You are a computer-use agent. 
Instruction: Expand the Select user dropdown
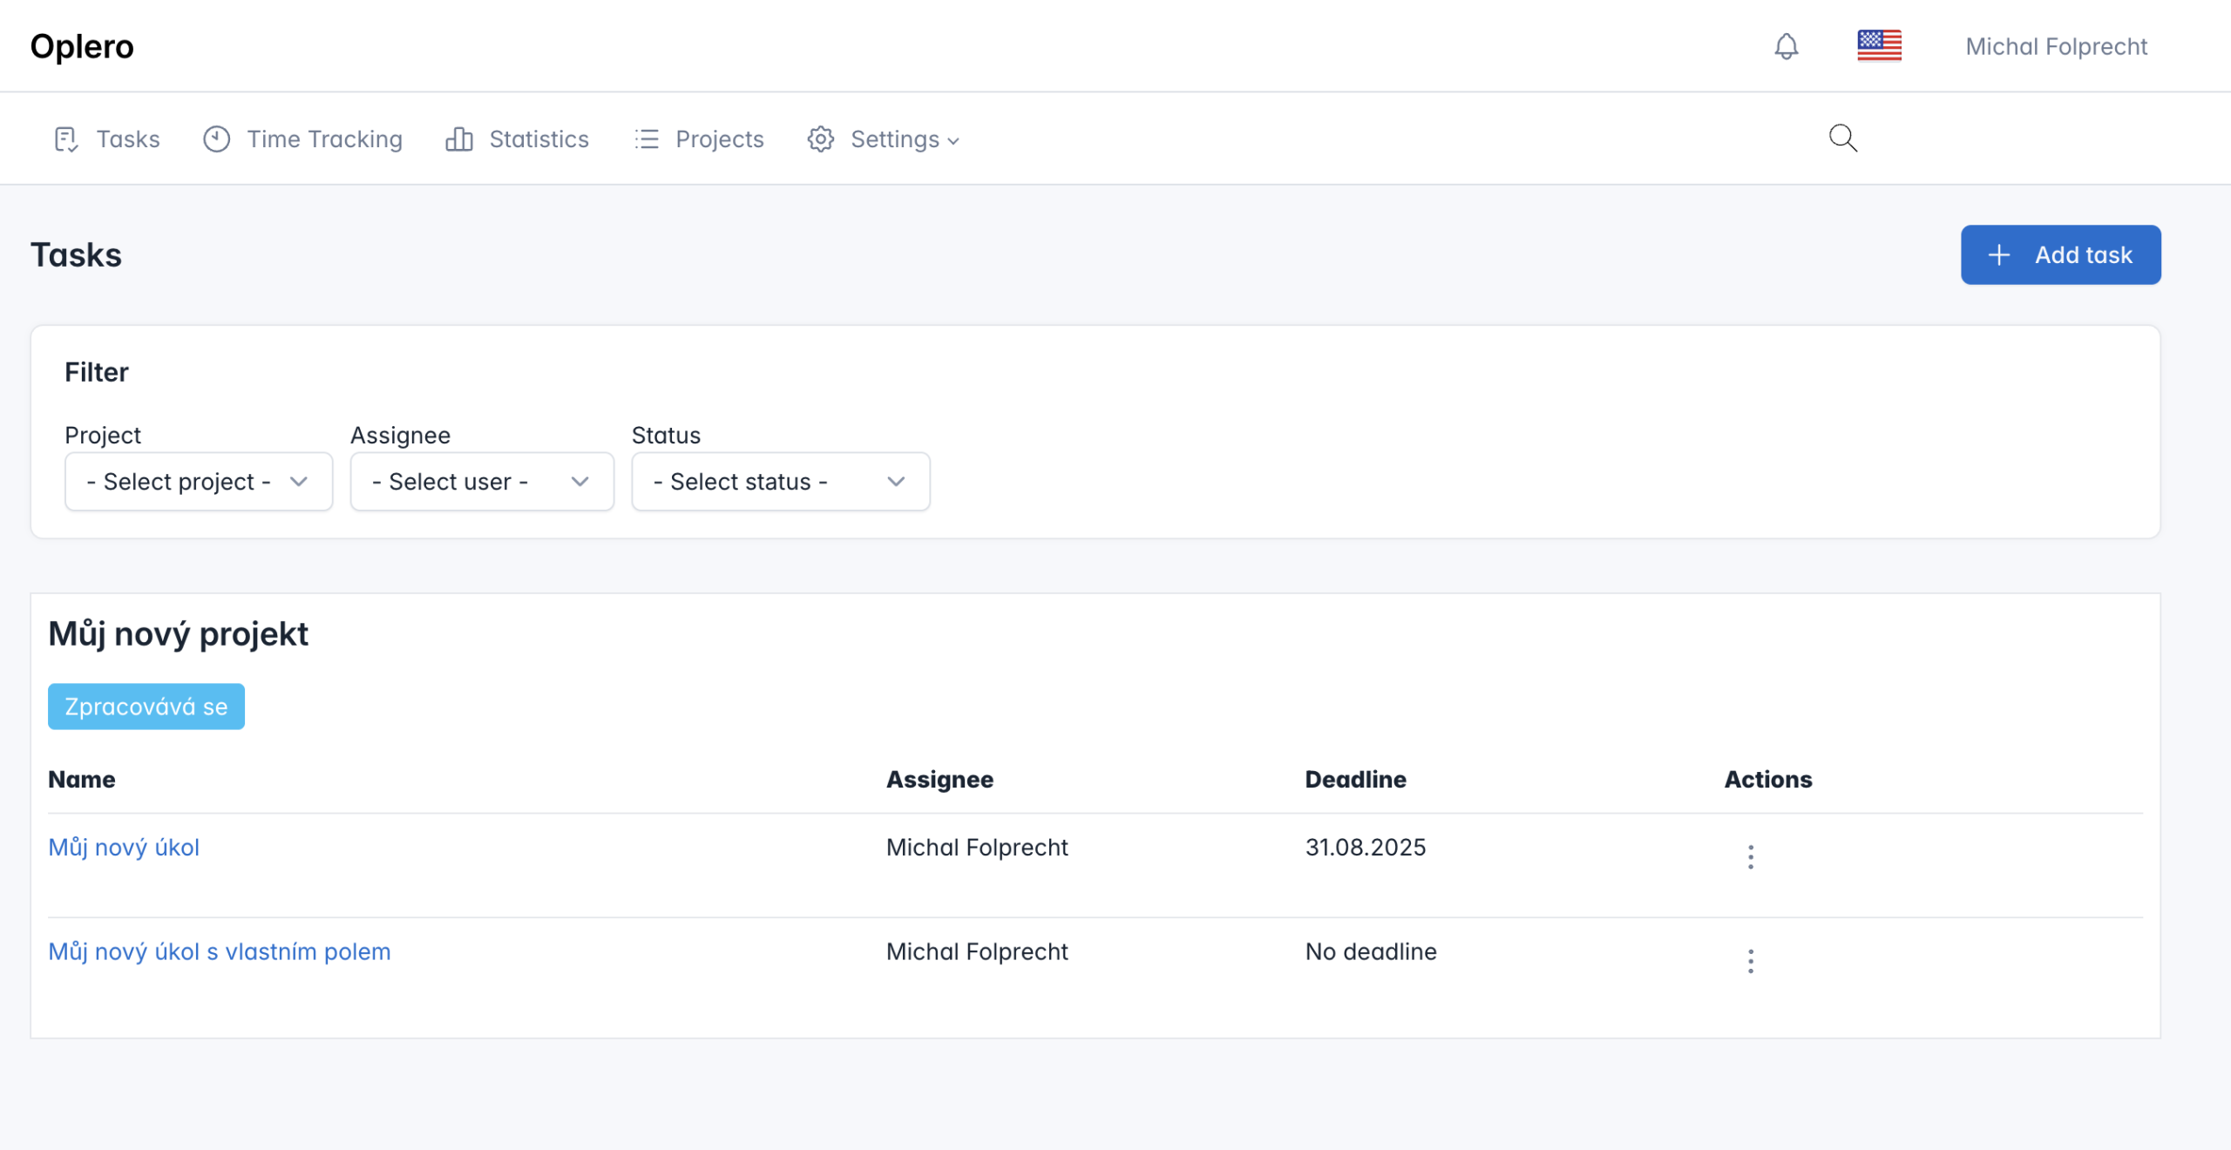[x=482, y=482]
